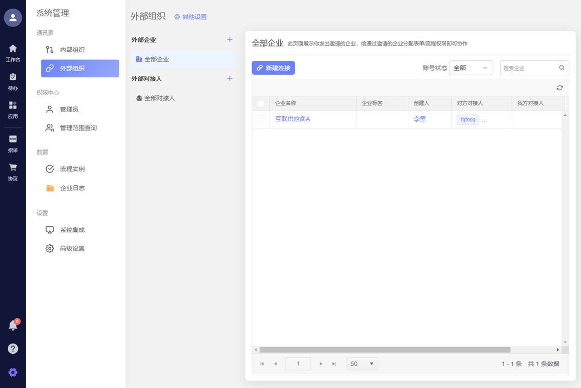
Task: Click the 新建连接 button
Action: coord(273,68)
